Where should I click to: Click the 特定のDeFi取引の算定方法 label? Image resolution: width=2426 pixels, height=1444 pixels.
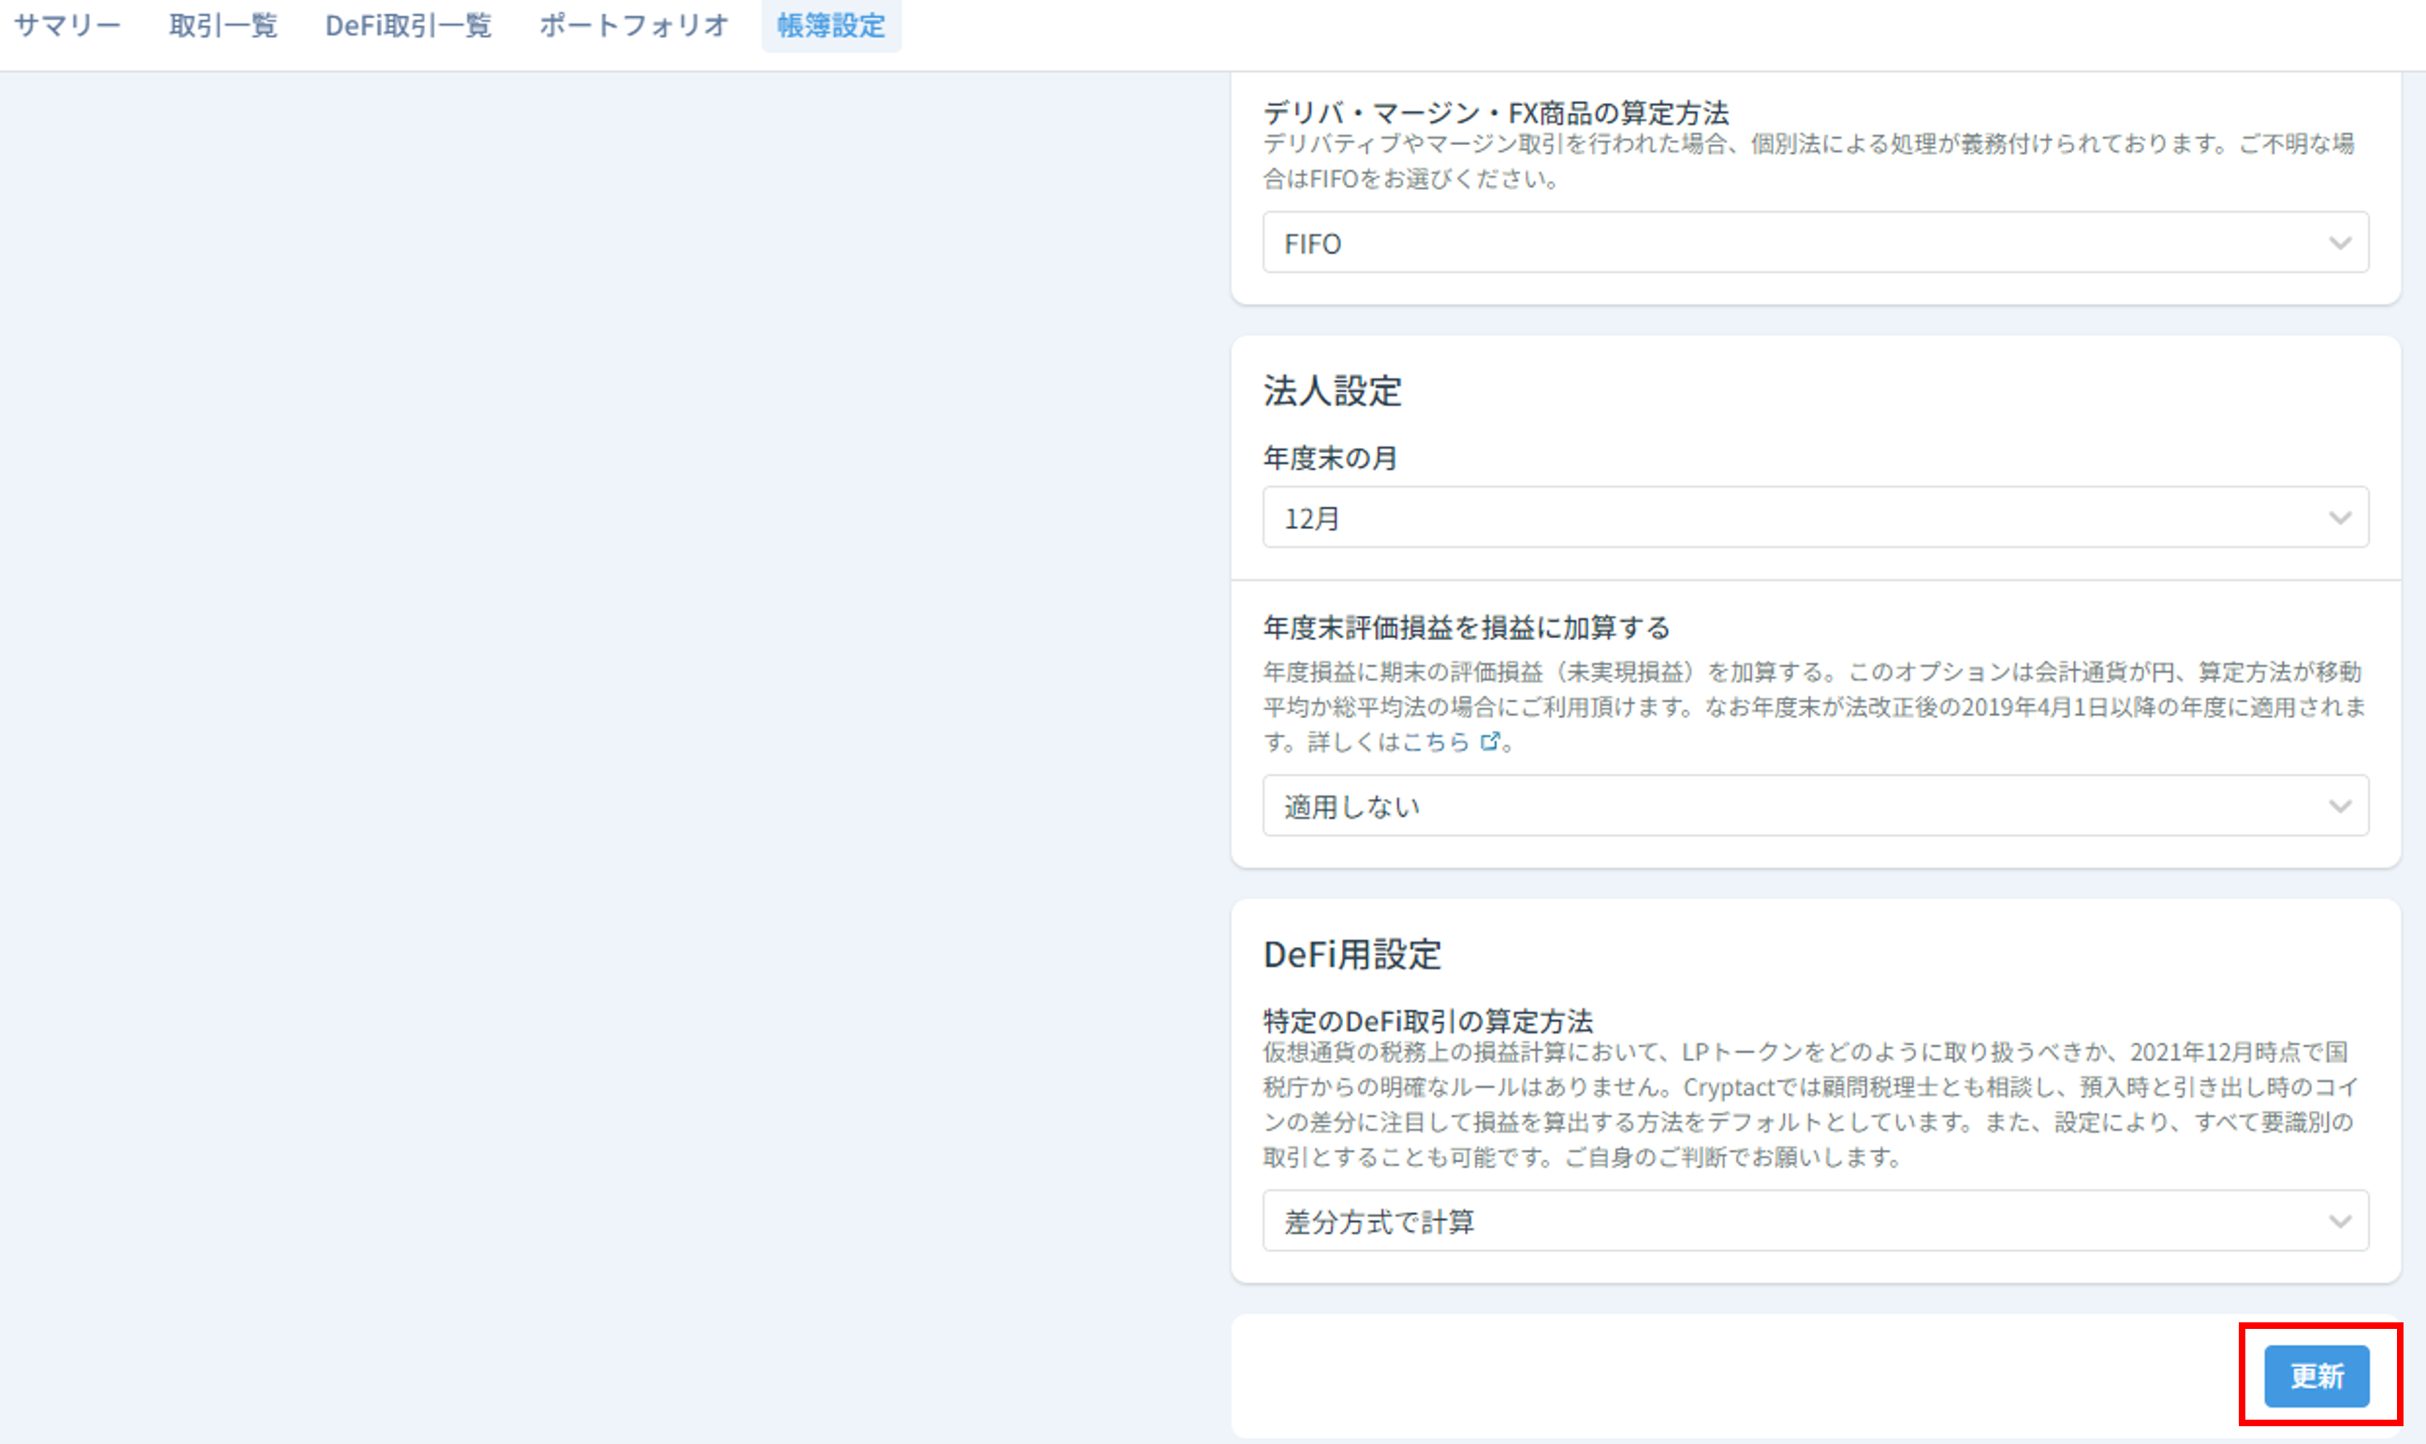coord(1427,1021)
